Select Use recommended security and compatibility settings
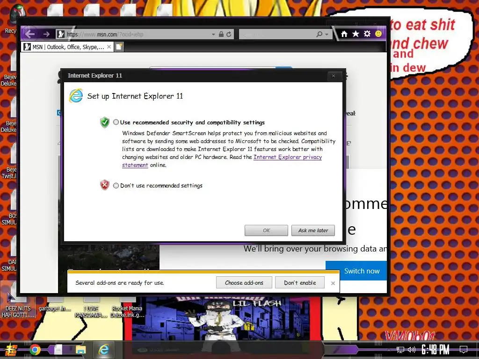This screenshot has height=359, width=479. point(116,122)
